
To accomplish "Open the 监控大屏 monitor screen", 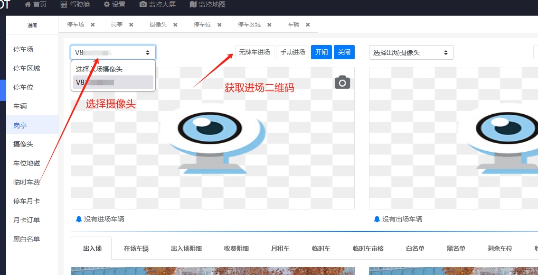I will tap(158, 4).
